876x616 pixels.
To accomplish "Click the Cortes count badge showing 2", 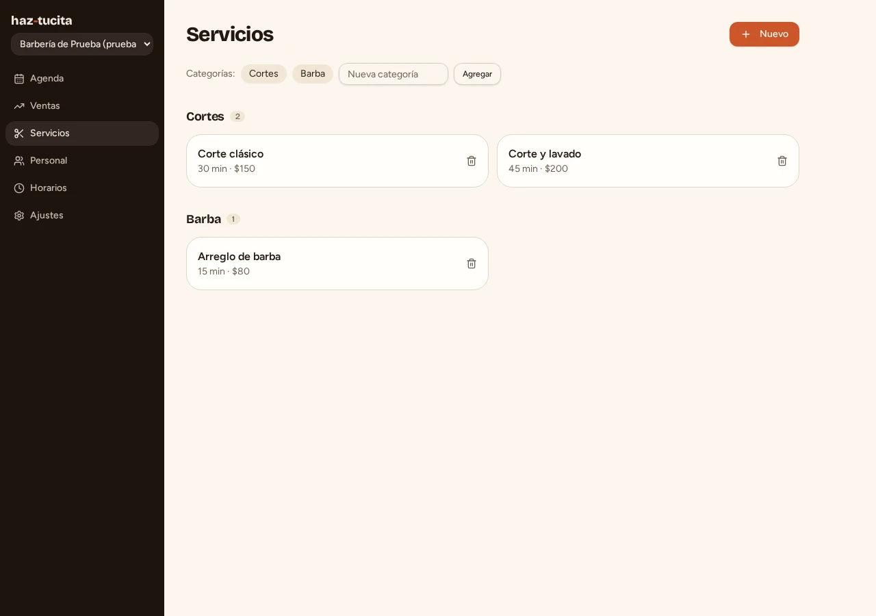I will (x=237, y=116).
